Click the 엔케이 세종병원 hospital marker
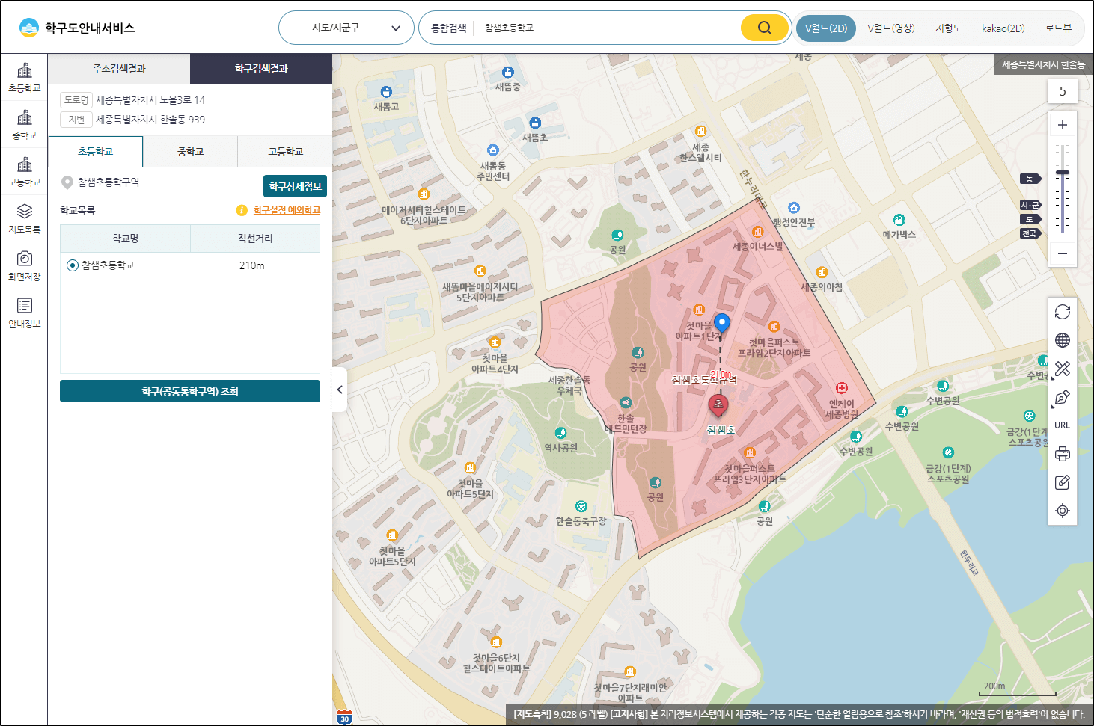This screenshot has width=1094, height=726. click(842, 387)
